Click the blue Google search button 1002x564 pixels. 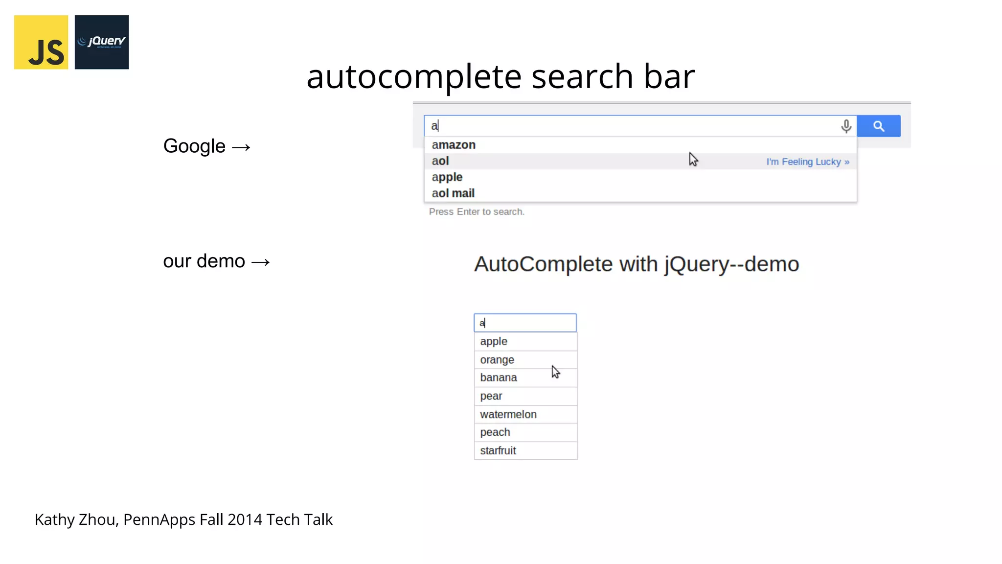879,126
